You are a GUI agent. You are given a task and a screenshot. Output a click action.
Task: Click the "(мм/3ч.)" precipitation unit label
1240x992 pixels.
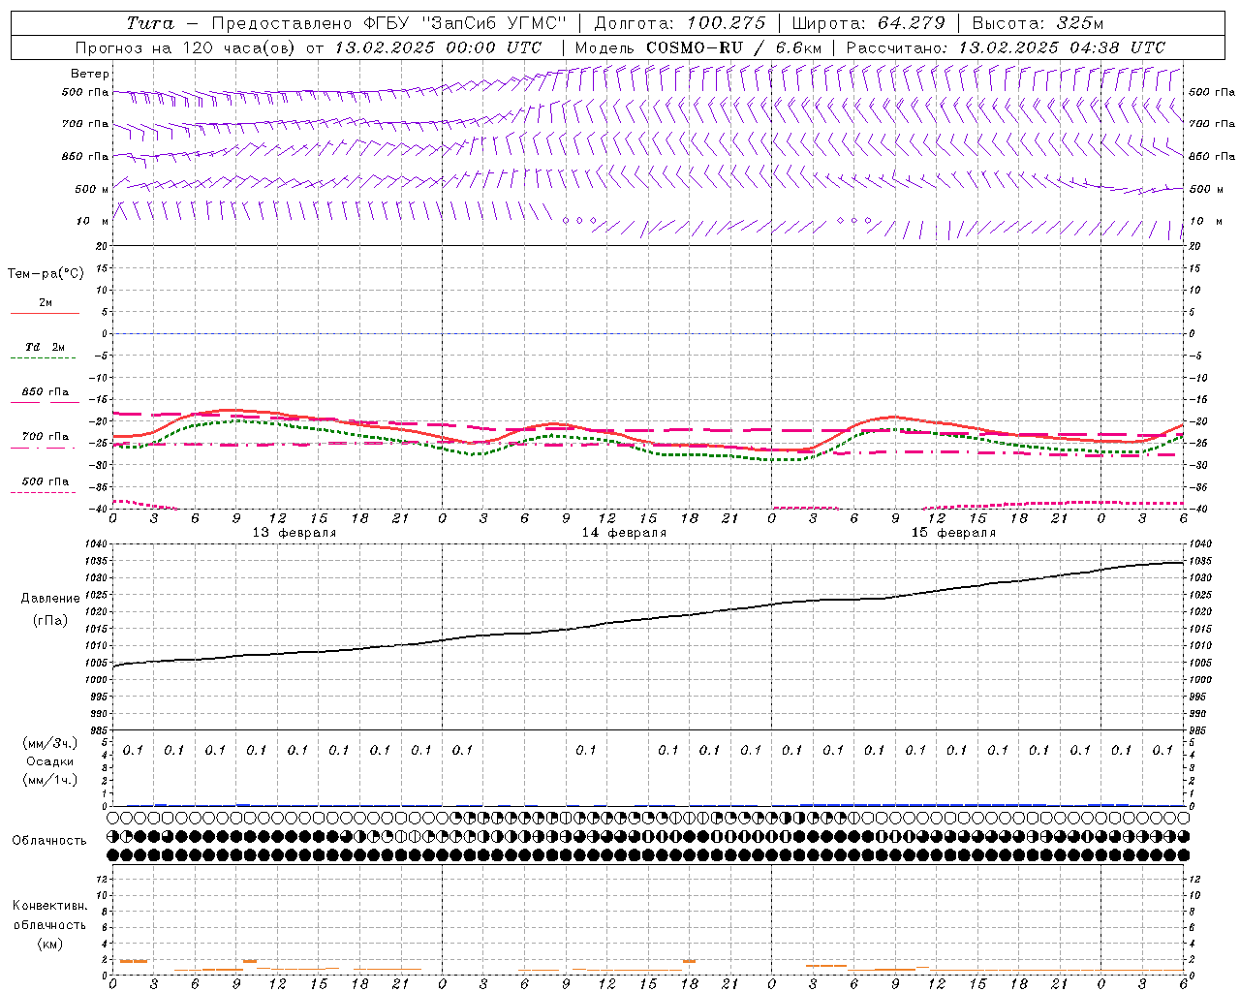(50, 743)
